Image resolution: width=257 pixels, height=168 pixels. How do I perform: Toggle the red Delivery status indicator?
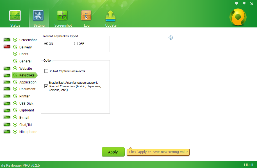click(7, 47)
